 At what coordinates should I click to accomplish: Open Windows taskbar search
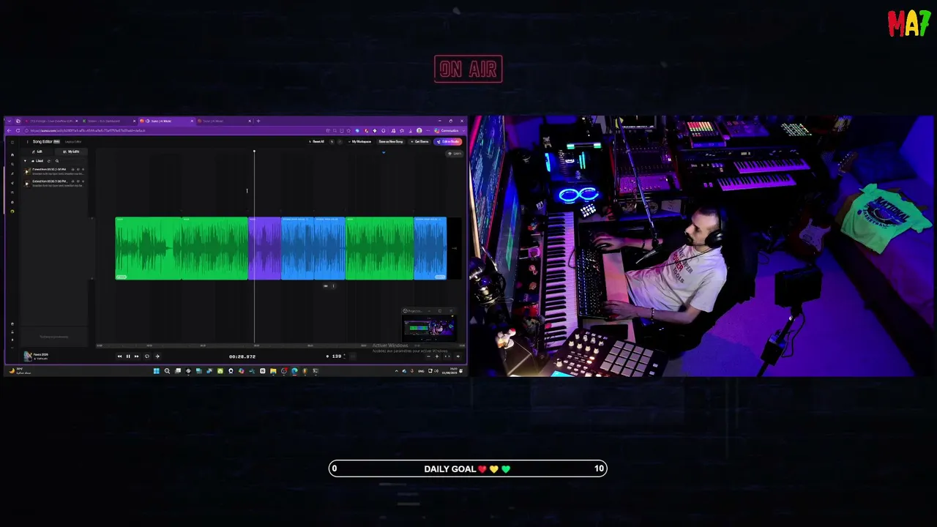[x=167, y=371]
